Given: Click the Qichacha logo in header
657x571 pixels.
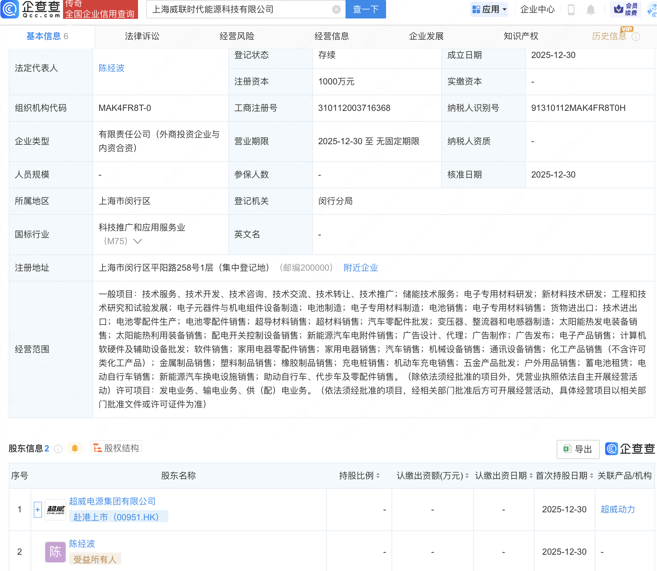Looking at the screenshot, I should [x=31, y=9].
